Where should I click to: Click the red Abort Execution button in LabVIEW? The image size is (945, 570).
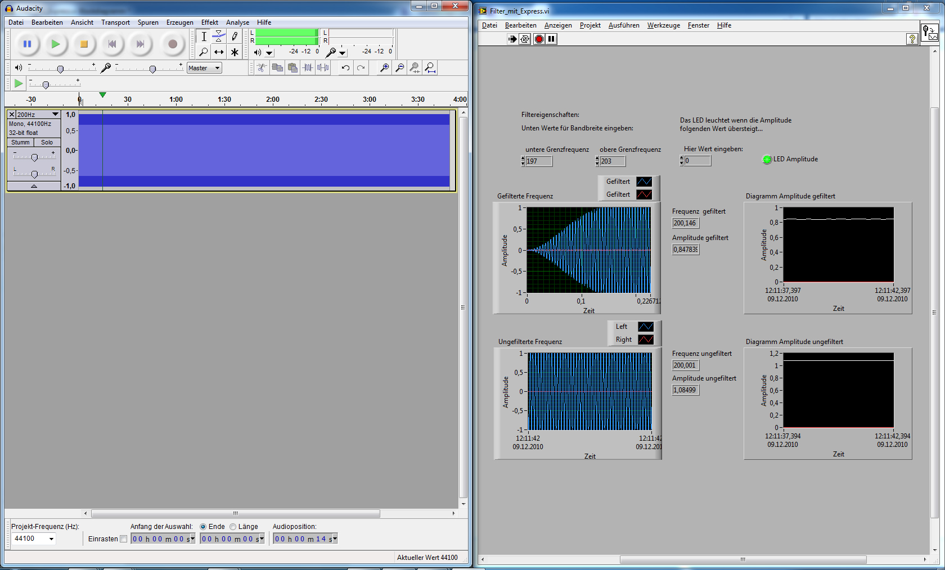(539, 39)
